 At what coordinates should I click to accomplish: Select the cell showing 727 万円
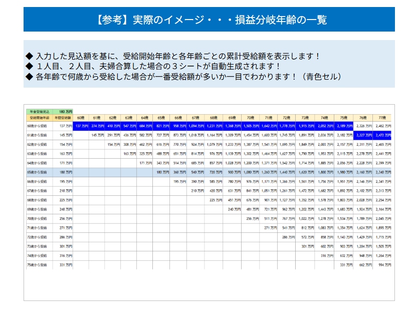[x=161, y=135]
